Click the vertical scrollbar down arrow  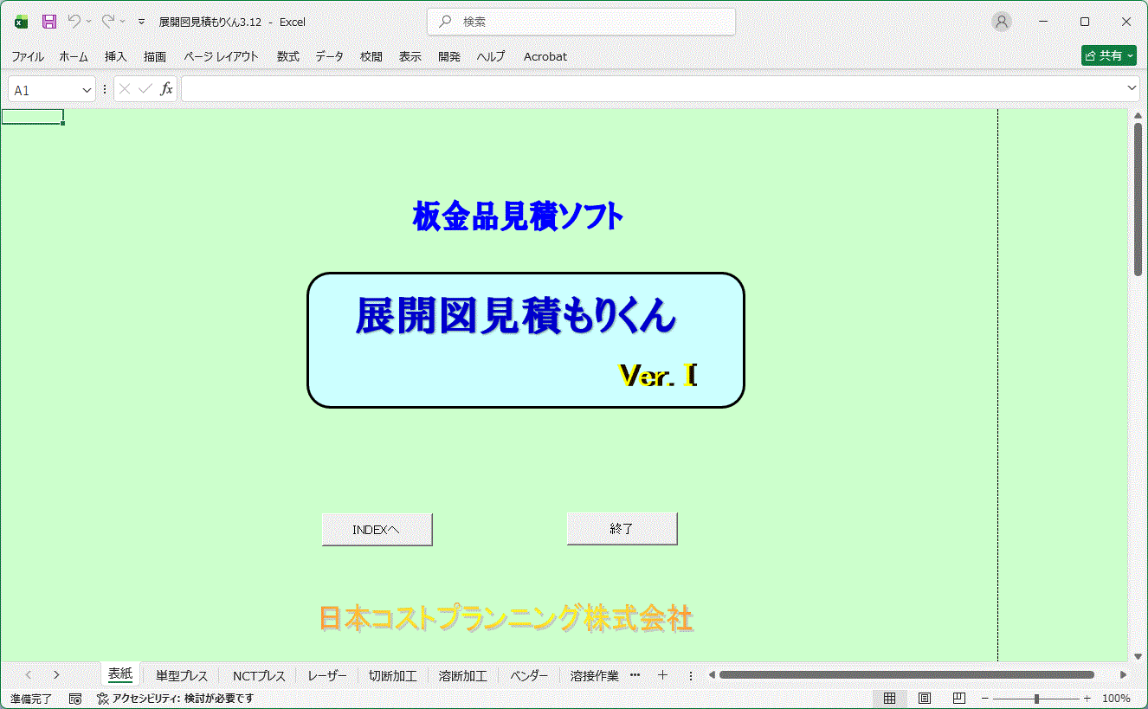pos(1138,656)
